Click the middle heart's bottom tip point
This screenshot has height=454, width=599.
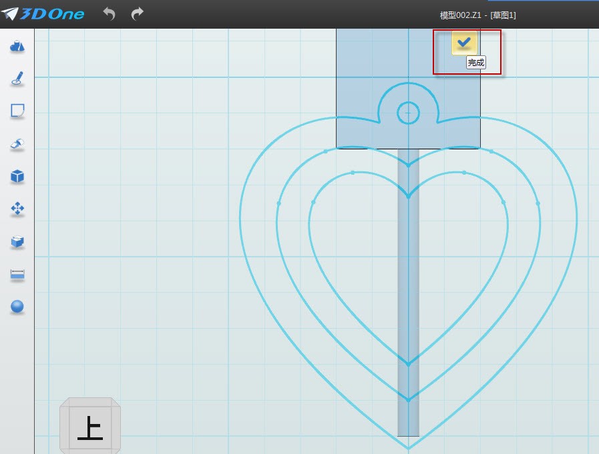pyautogui.click(x=408, y=399)
